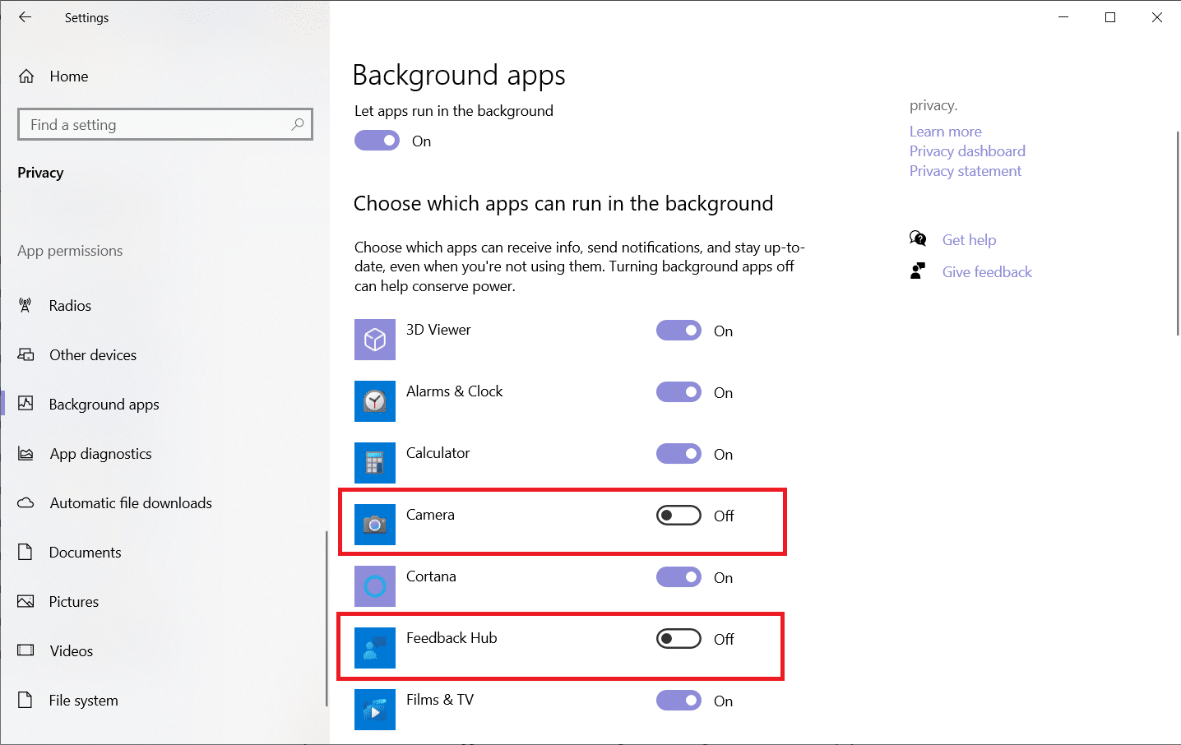1181x745 pixels.
Task: Select App diagnostics in sidebar
Action: click(100, 454)
